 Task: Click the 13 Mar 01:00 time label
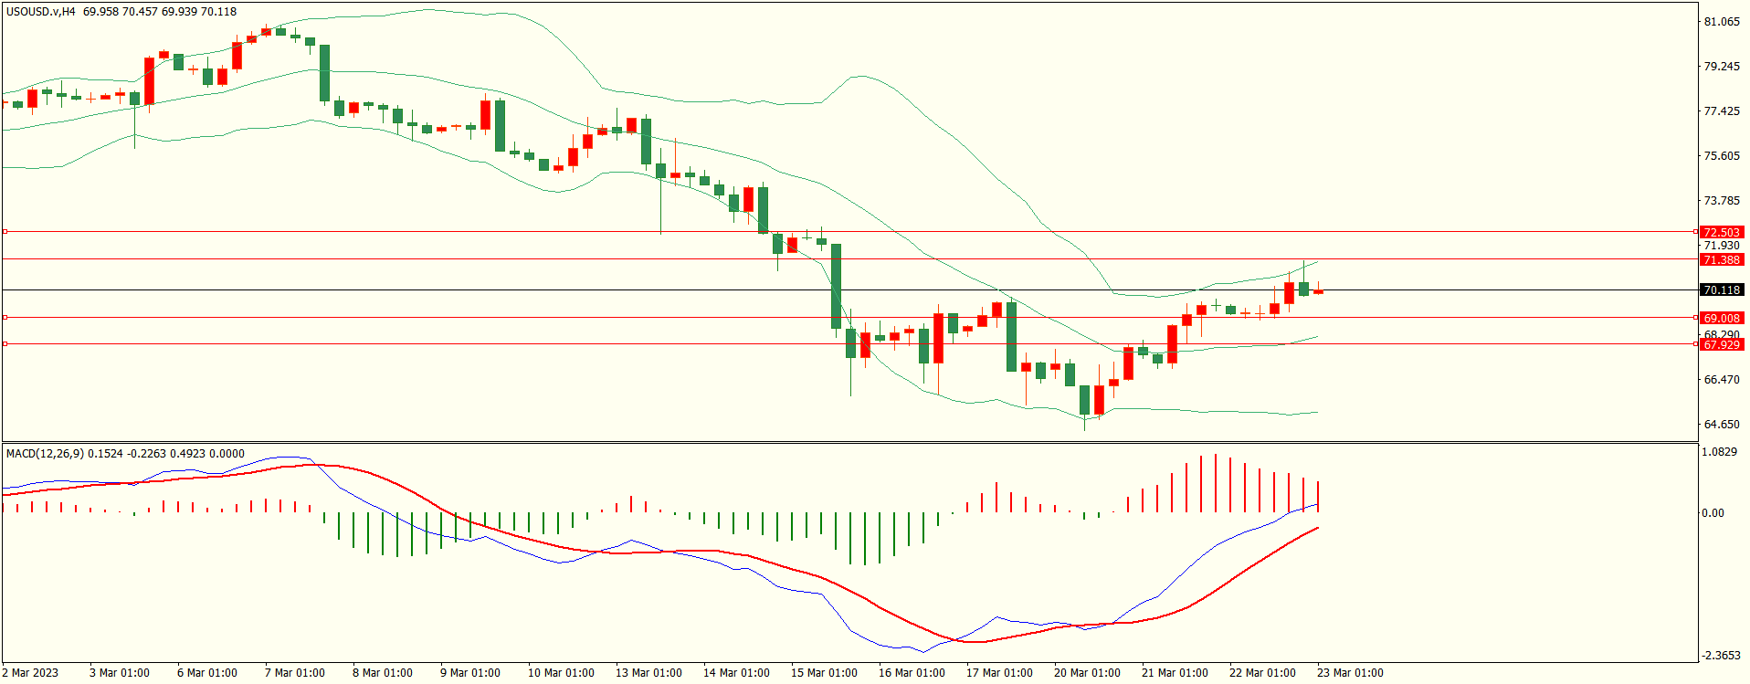tap(648, 673)
